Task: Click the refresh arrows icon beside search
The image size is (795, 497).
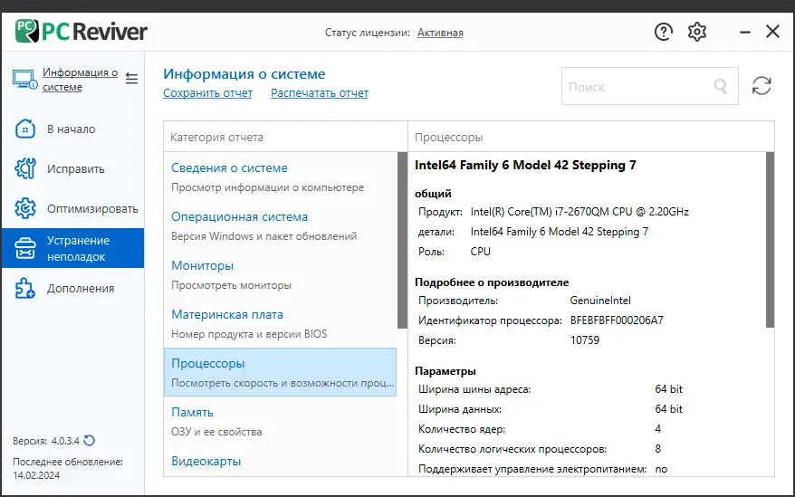Action: tap(761, 86)
